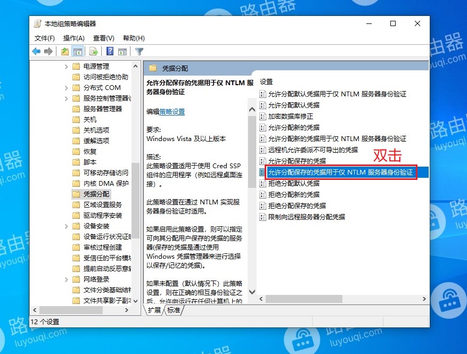This screenshot has height=354, width=467.
Task: Click the Export list toolbar icon
Action: [x=94, y=52]
